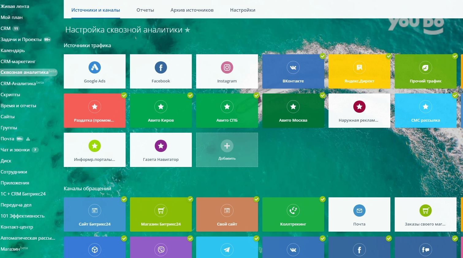
Task: Click the Прочий трафик leaf icon
Action: 426,67
